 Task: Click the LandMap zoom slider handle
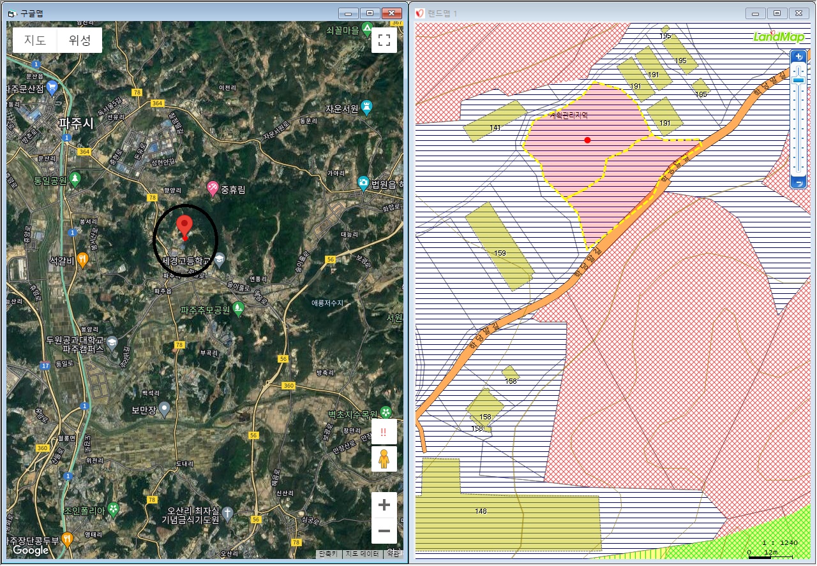click(799, 80)
